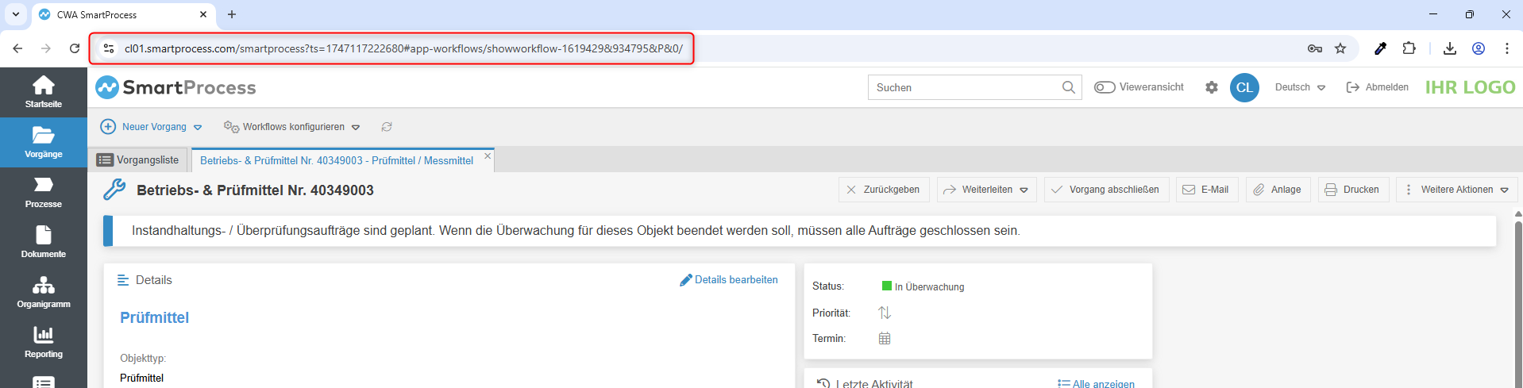
Task: Click Vorgang abschließen button
Action: pyautogui.click(x=1106, y=190)
